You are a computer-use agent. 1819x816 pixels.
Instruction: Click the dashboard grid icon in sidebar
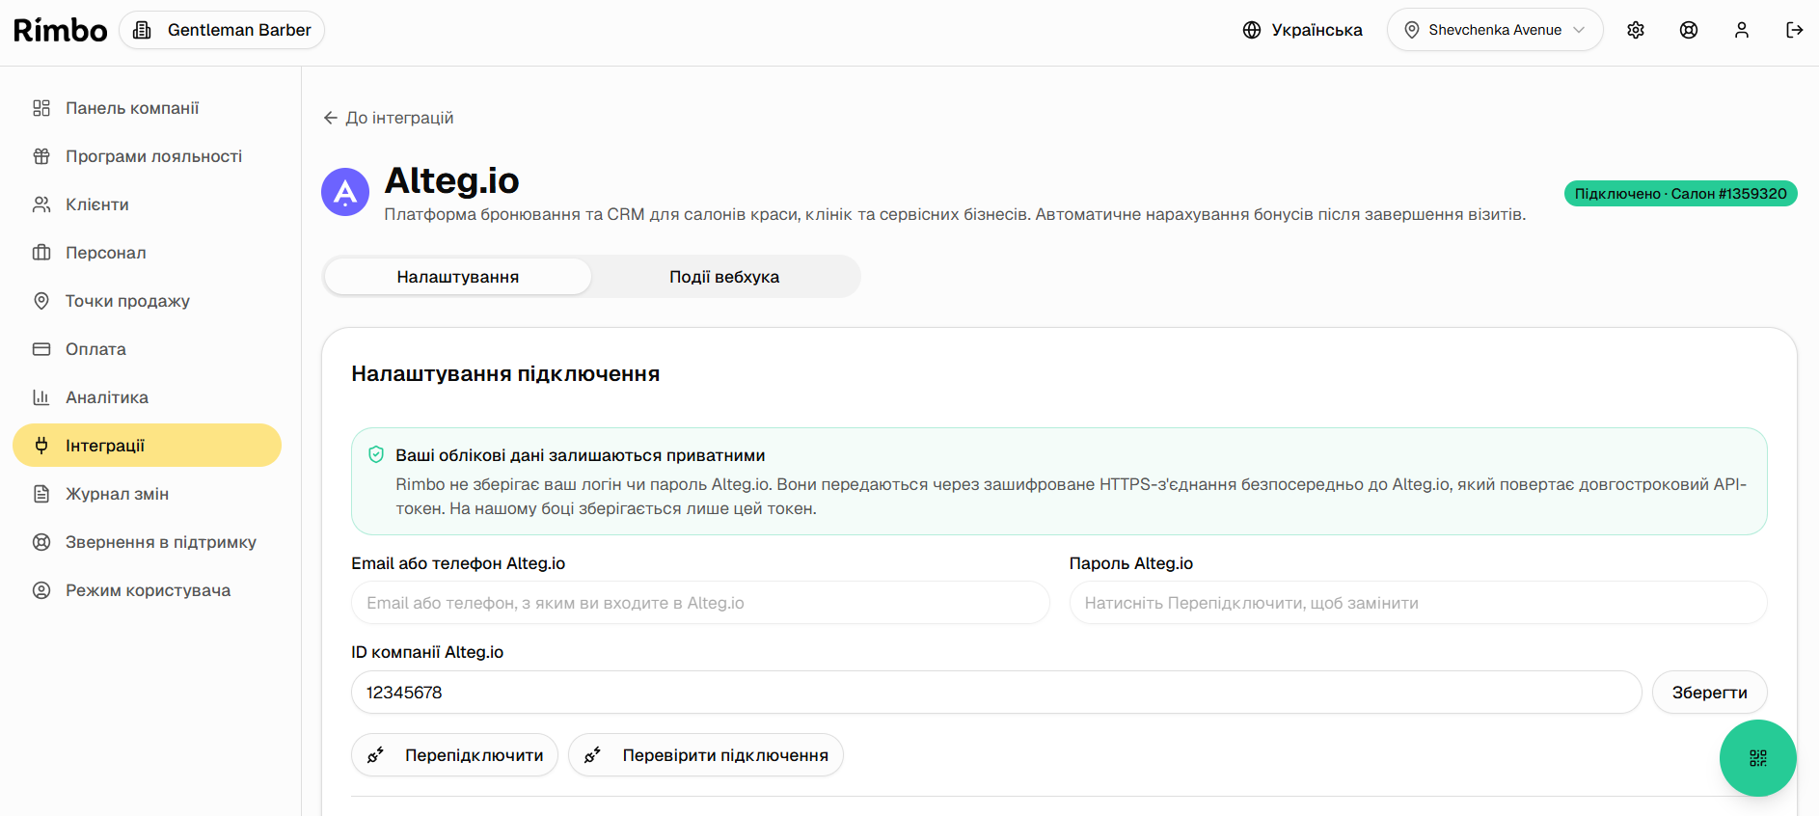click(41, 108)
